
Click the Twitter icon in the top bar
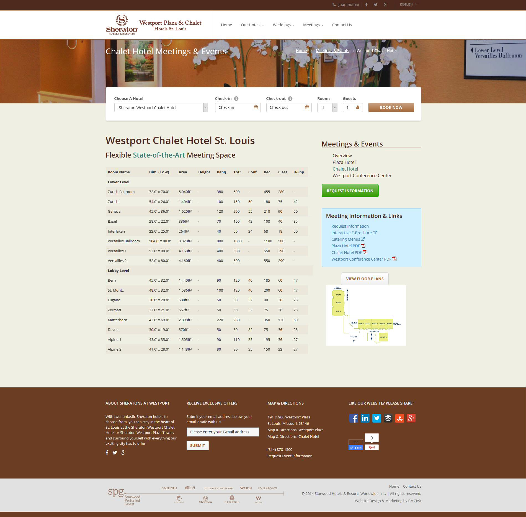pyautogui.click(x=375, y=5)
